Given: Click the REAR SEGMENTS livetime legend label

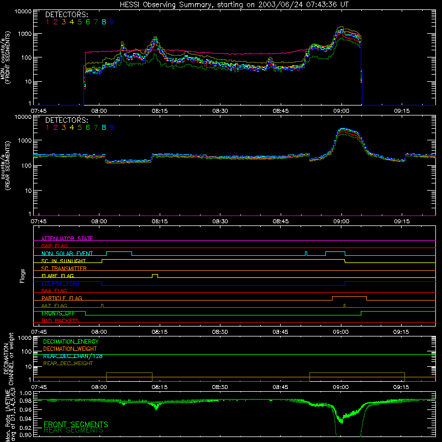Looking at the screenshot, I should (x=73, y=430).
